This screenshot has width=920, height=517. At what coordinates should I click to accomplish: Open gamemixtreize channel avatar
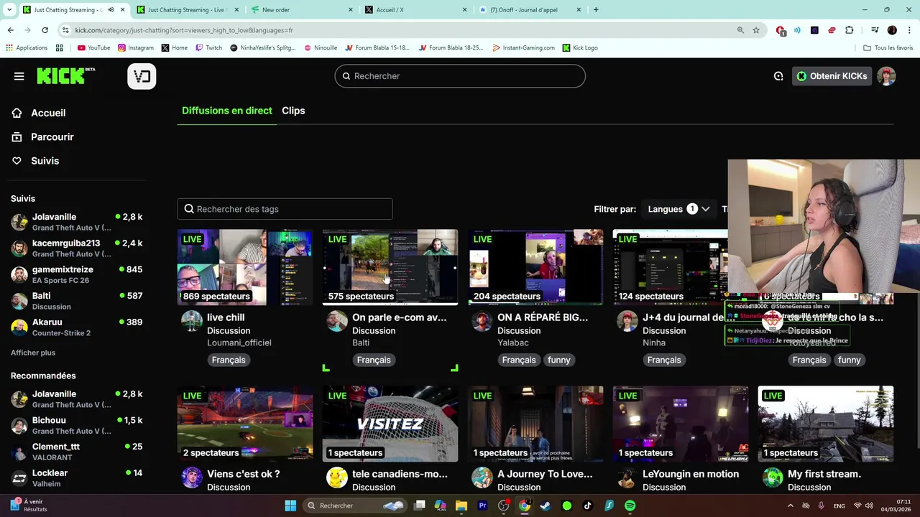point(19,274)
